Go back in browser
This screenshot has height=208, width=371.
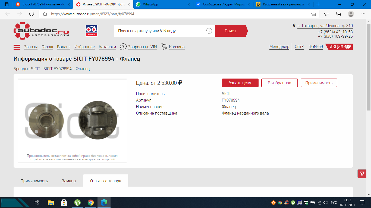[x=8, y=14]
